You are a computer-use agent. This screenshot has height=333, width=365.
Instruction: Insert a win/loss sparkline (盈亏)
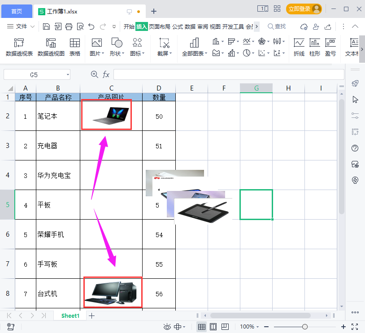[x=330, y=47]
